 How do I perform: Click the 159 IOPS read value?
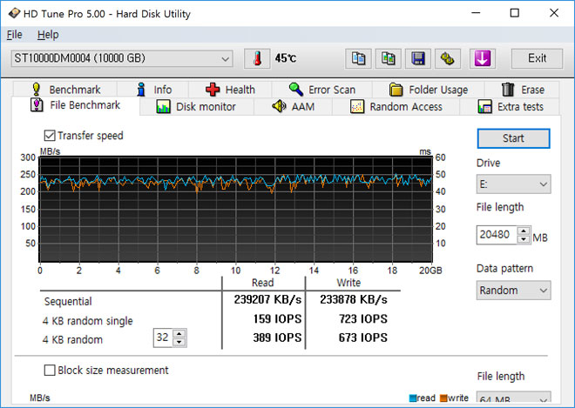[277, 318]
